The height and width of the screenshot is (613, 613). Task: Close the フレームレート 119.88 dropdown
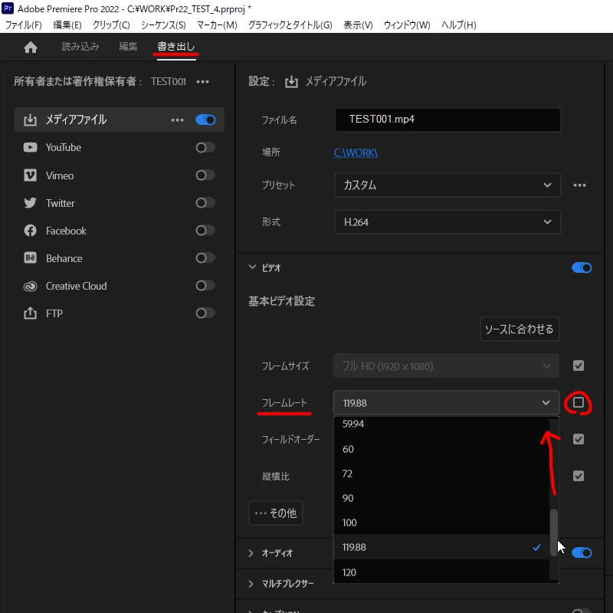[x=446, y=403]
